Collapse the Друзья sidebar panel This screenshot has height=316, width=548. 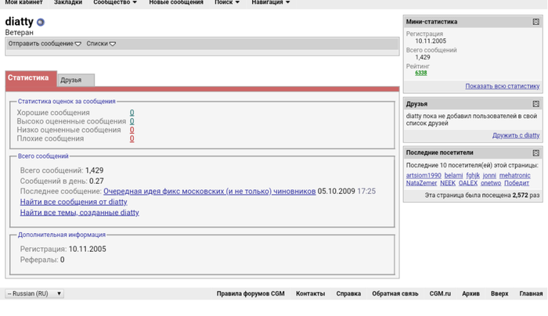[x=535, y=104]
